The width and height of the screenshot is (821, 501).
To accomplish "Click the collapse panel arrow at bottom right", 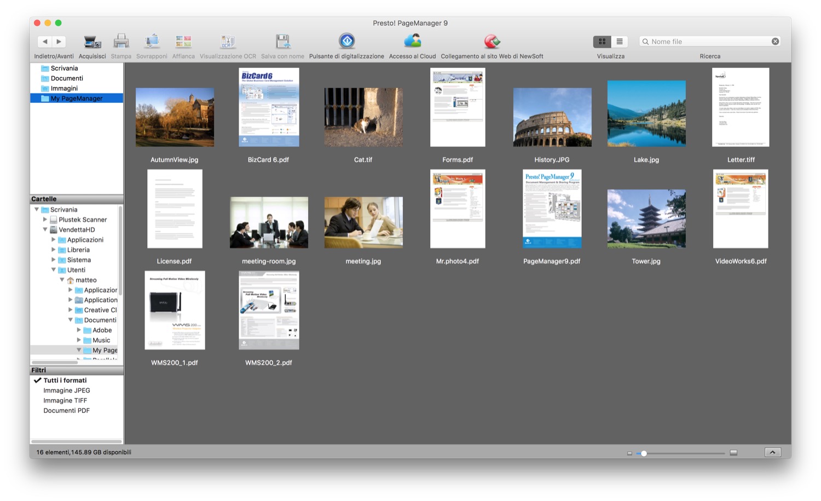I will pos(772,452).
